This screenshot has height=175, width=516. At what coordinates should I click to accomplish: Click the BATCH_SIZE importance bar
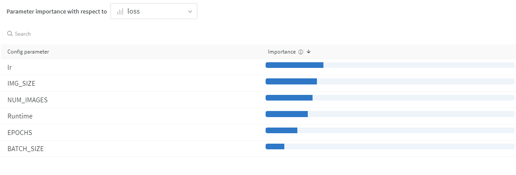[x=275, y=146]
